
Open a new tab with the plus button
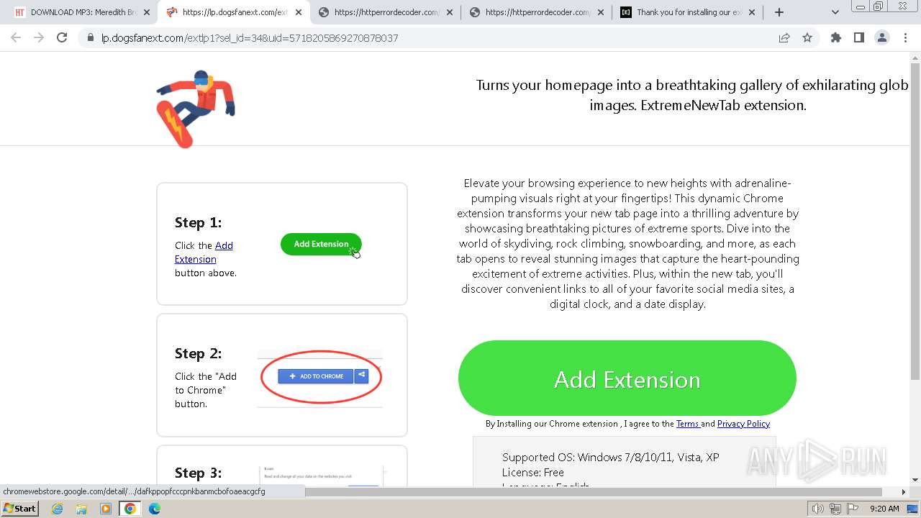(779, 12)
